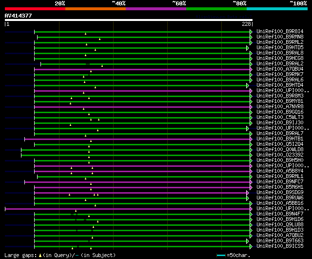Click the red 20% identity color band
Viewport: 312px width, 259px height.
click(x=35, y=9)
